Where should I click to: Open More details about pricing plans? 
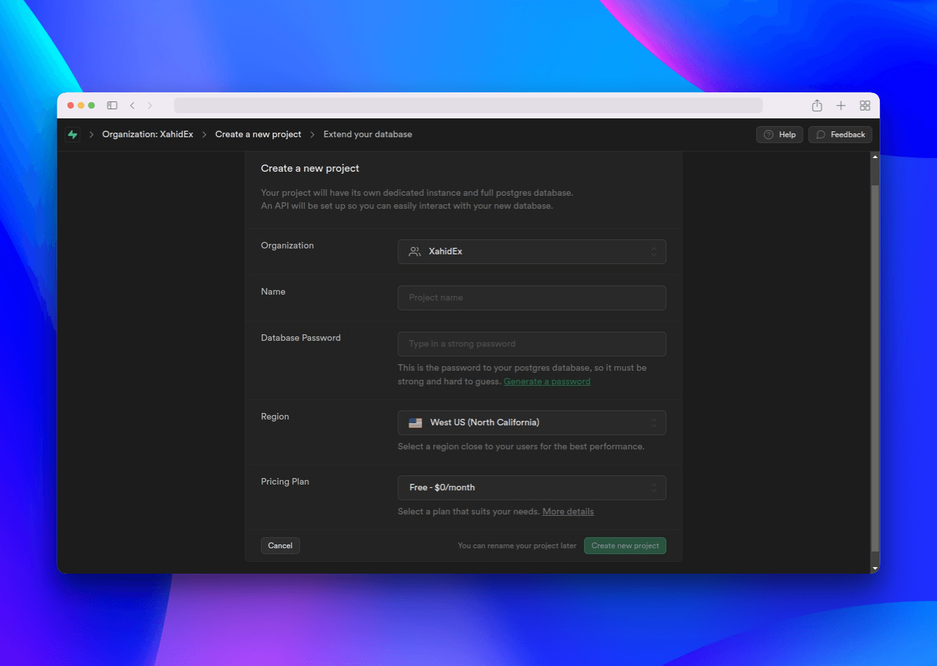pos(567,511)
